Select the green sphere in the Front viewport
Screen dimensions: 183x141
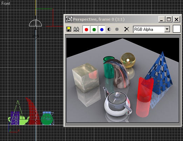click(47, 119)
